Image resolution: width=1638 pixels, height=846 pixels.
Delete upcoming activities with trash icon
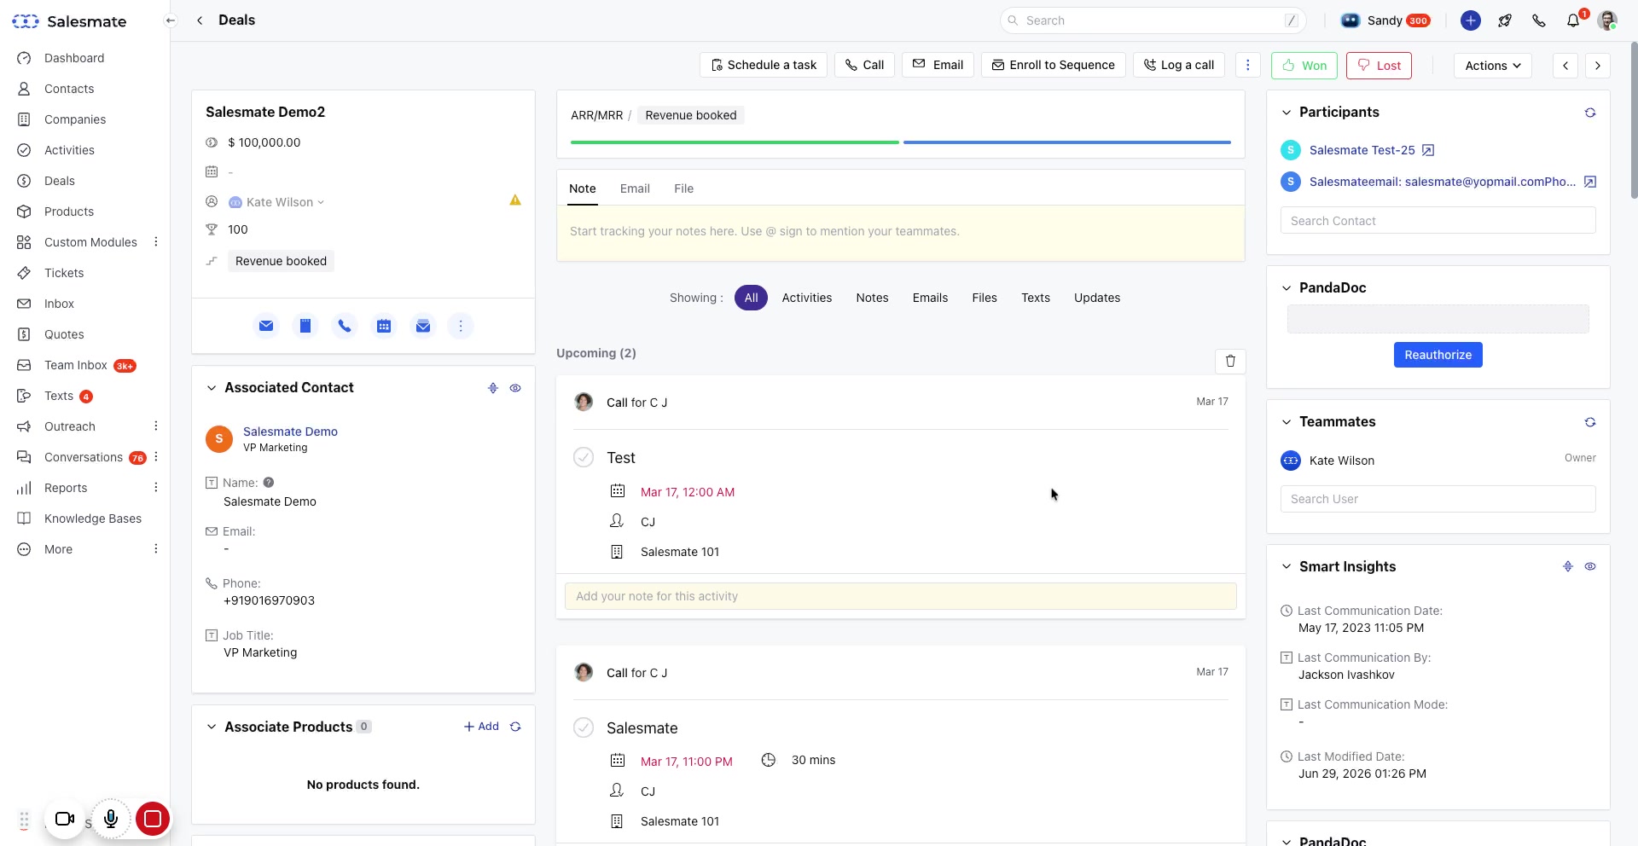coord(1230,361)
